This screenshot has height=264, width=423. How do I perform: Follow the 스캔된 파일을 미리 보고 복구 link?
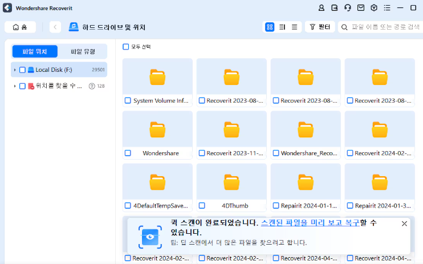(x=310, y=223)
